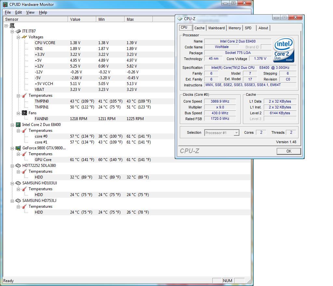
Task: Click thermometer icon under HDT72252 5DLA380
Action: click(x=24, y=171)
